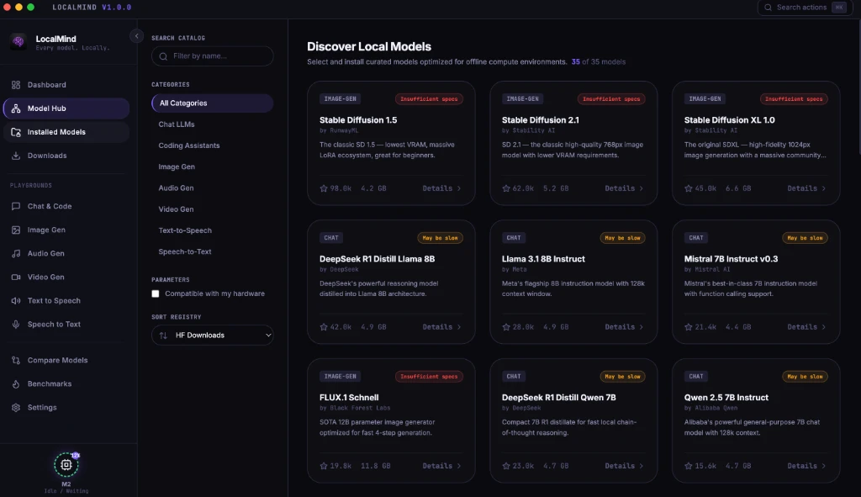
Task: Open Details for Stable Diffusion 1.5
Action: click(441, 188)
